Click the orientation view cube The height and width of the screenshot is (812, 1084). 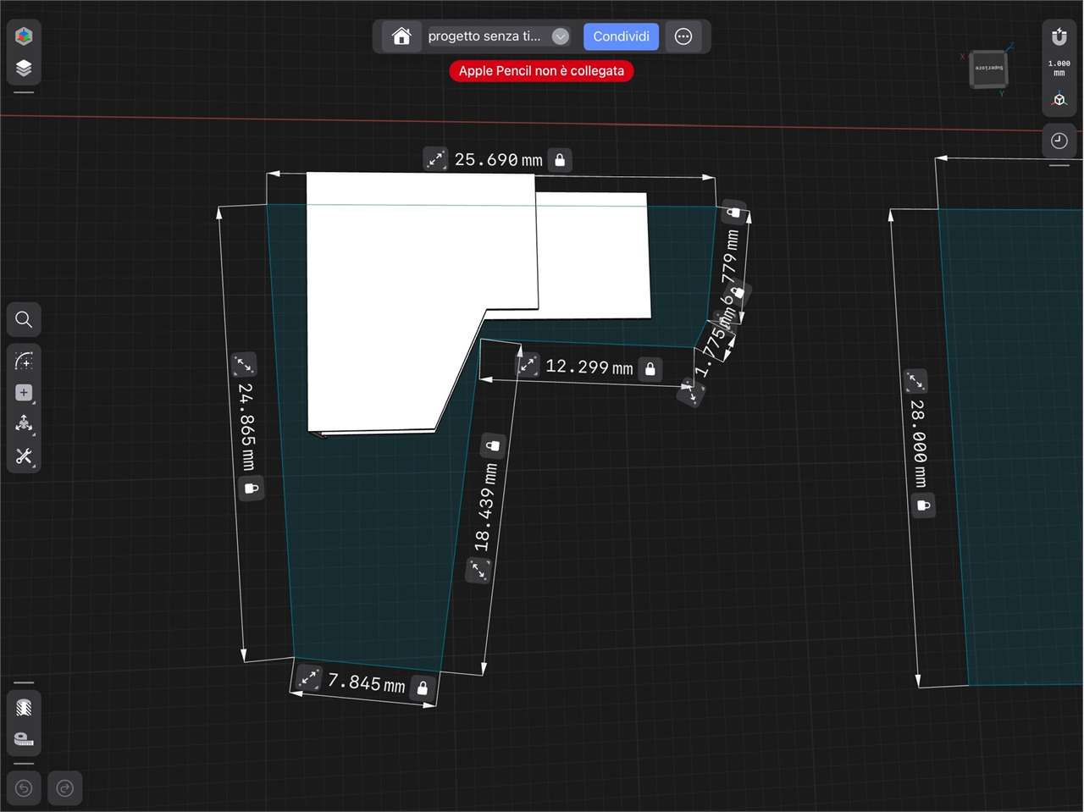tap(988, 69)
